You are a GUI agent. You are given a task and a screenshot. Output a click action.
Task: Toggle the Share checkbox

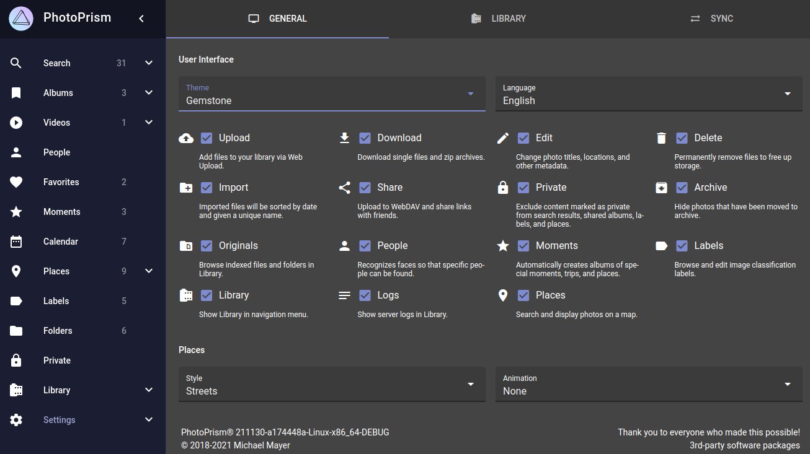(365, 188)
